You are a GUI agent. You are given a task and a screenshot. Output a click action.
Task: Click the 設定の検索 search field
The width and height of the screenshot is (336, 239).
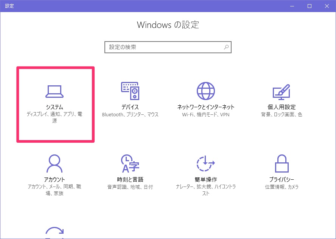(x=168, y=47)
